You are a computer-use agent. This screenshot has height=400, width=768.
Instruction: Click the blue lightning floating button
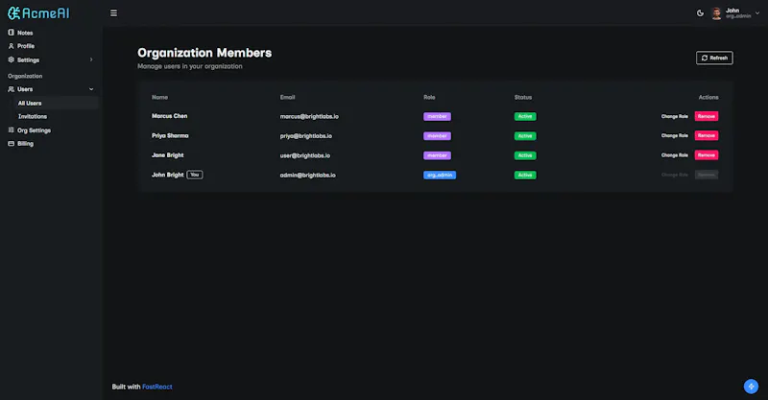tap(751, 387)
